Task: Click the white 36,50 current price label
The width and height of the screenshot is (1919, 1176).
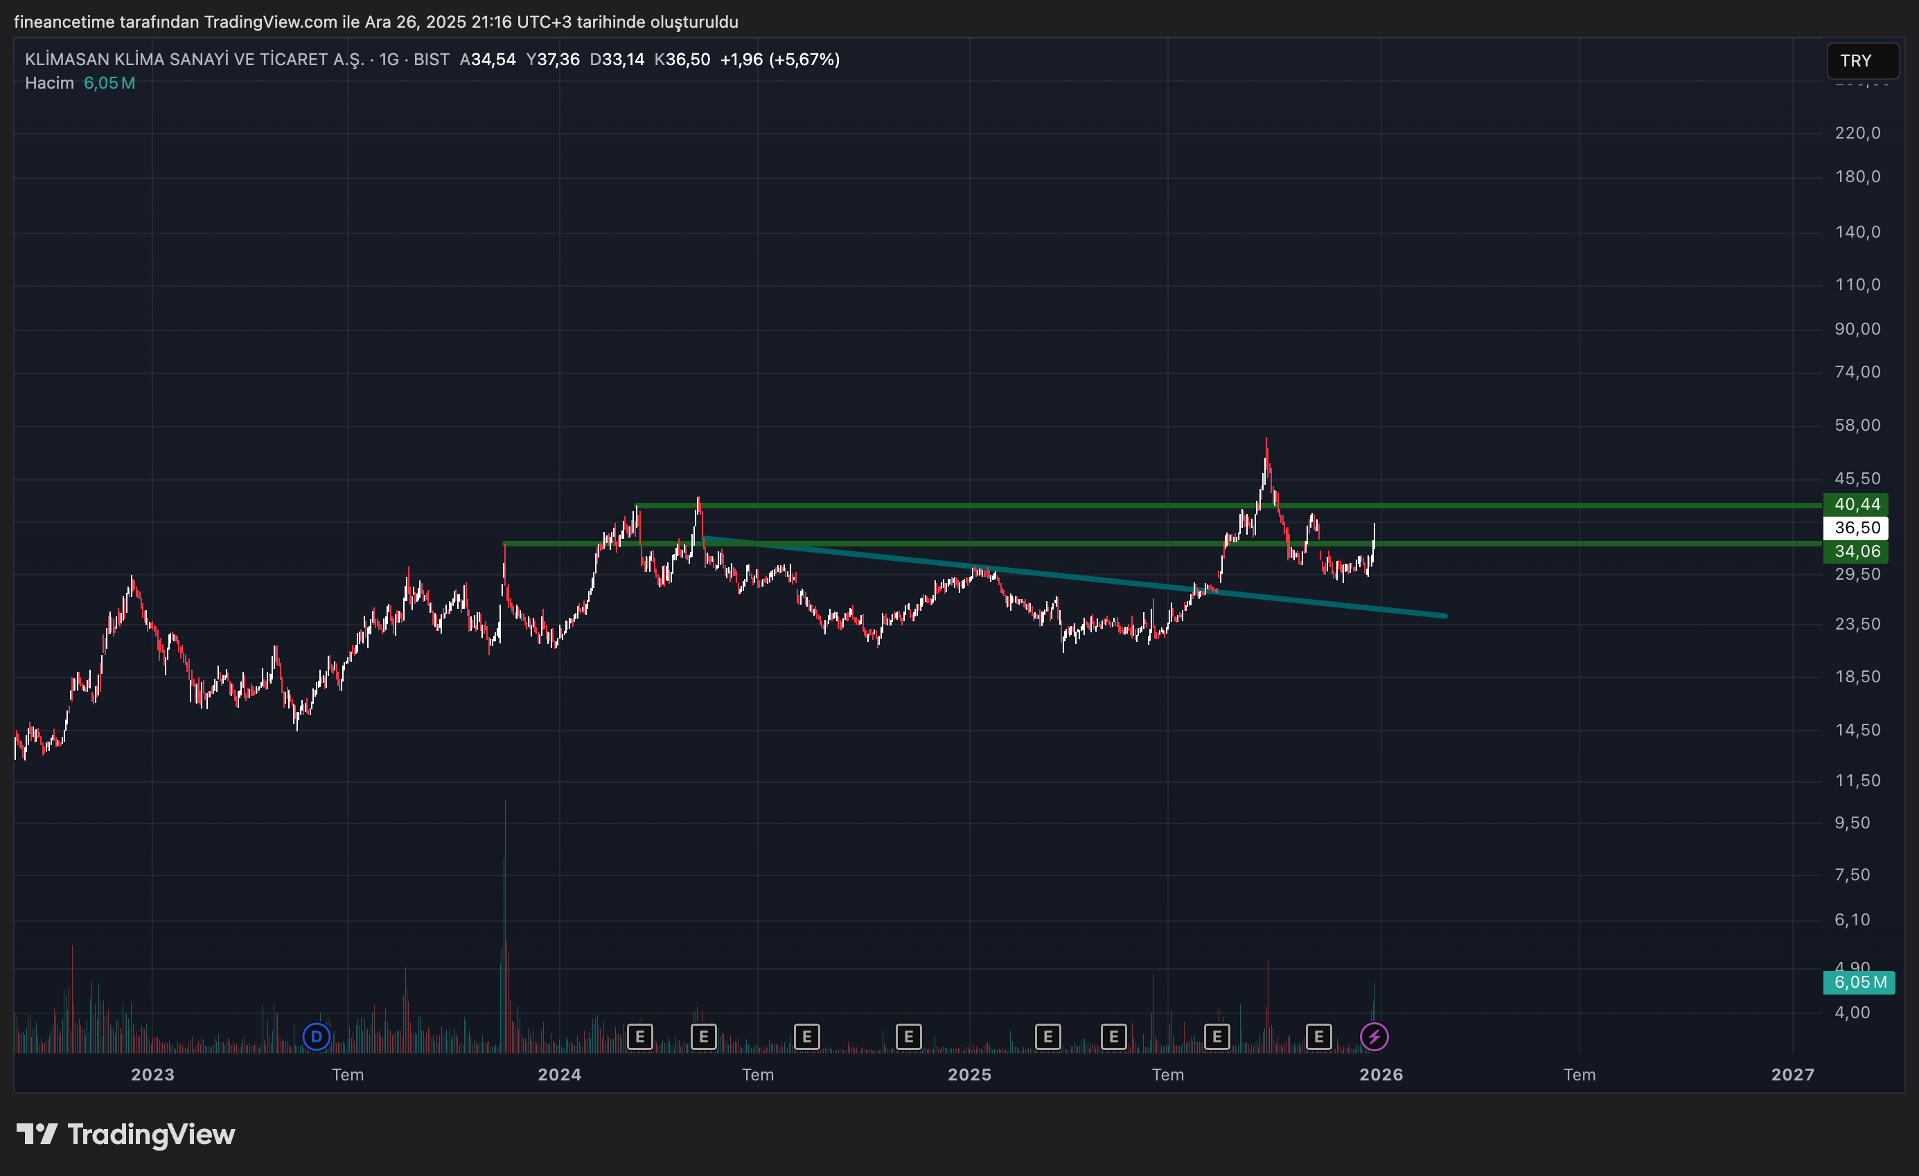Action: pyautogui.click(x=1856, y=528)
